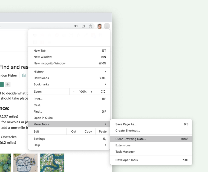The image size is (208, 172).
Task: Open Task Manager from the submenu
Action: [x=151, y=151]
